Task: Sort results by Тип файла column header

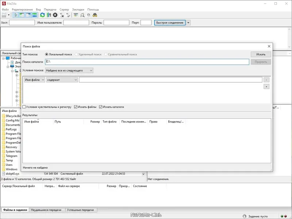Action: tap(109, 122)
